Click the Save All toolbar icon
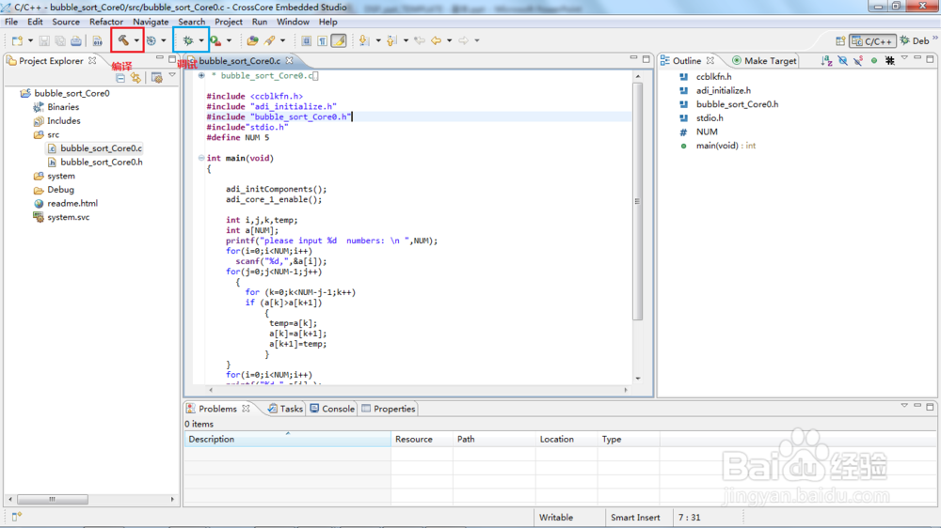Screen dimensions: 941x528 click(60, 40)
